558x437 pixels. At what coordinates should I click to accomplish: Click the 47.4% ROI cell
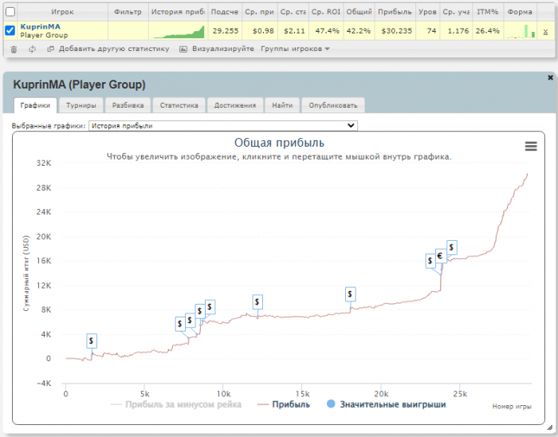pos(327,31)
